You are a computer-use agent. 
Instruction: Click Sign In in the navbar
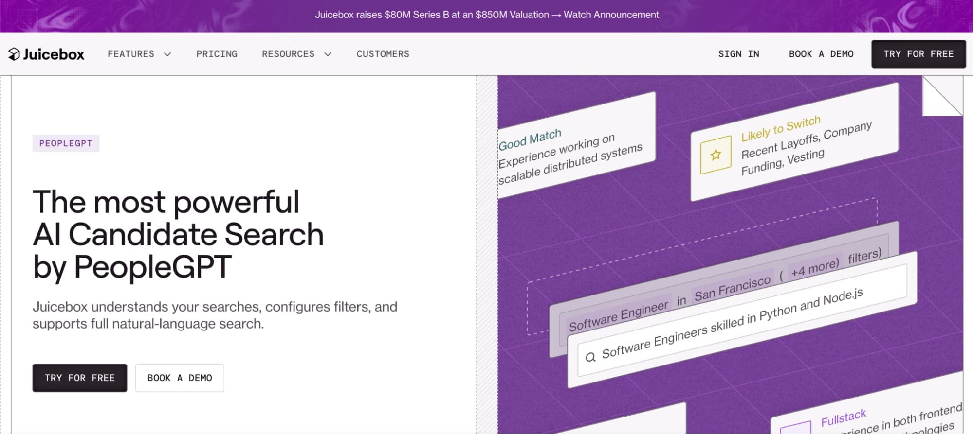[x=739, y=54]
